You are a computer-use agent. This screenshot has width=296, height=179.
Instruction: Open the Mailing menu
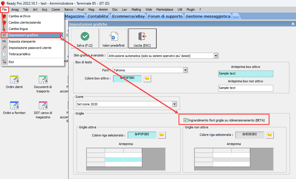point(136,9)
